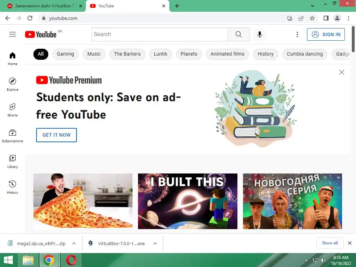Open the giant pizza video thumbnail
This screenshot has width=356, height=267.
coord(83,201)
